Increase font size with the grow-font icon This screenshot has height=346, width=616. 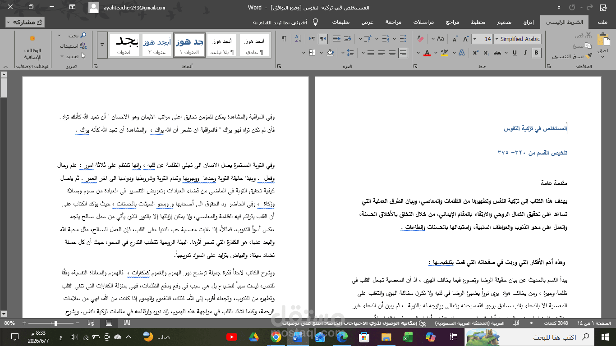click(466, 39)
